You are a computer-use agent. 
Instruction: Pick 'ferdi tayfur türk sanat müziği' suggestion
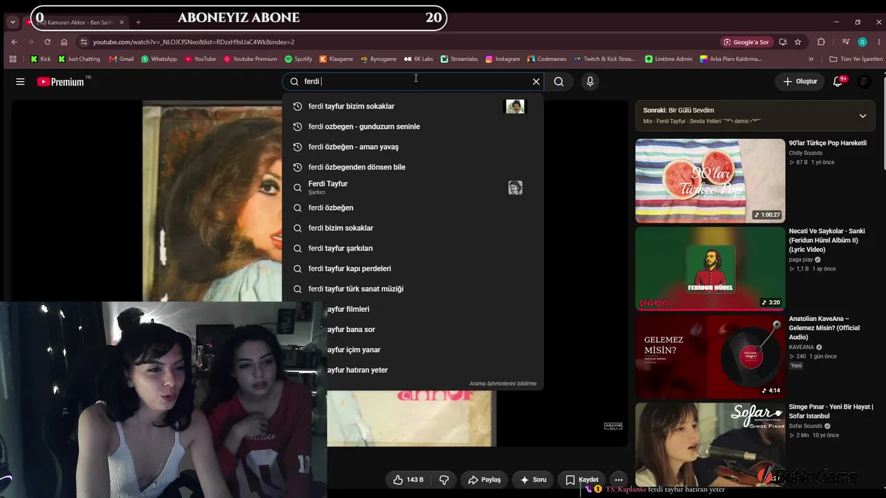tap(413, 288)
